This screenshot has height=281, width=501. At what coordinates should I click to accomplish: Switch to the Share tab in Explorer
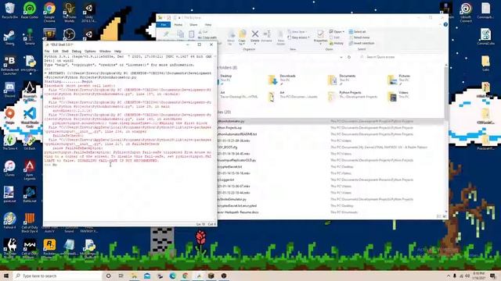(193, 24)
